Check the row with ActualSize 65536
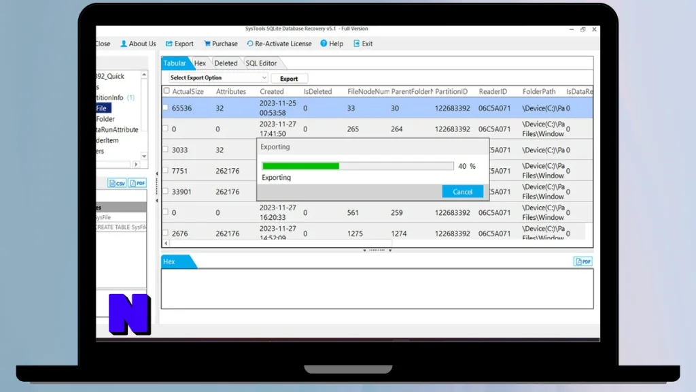Image resolution: width=696 pixels, height=392 pixels. tap(166, 108)
